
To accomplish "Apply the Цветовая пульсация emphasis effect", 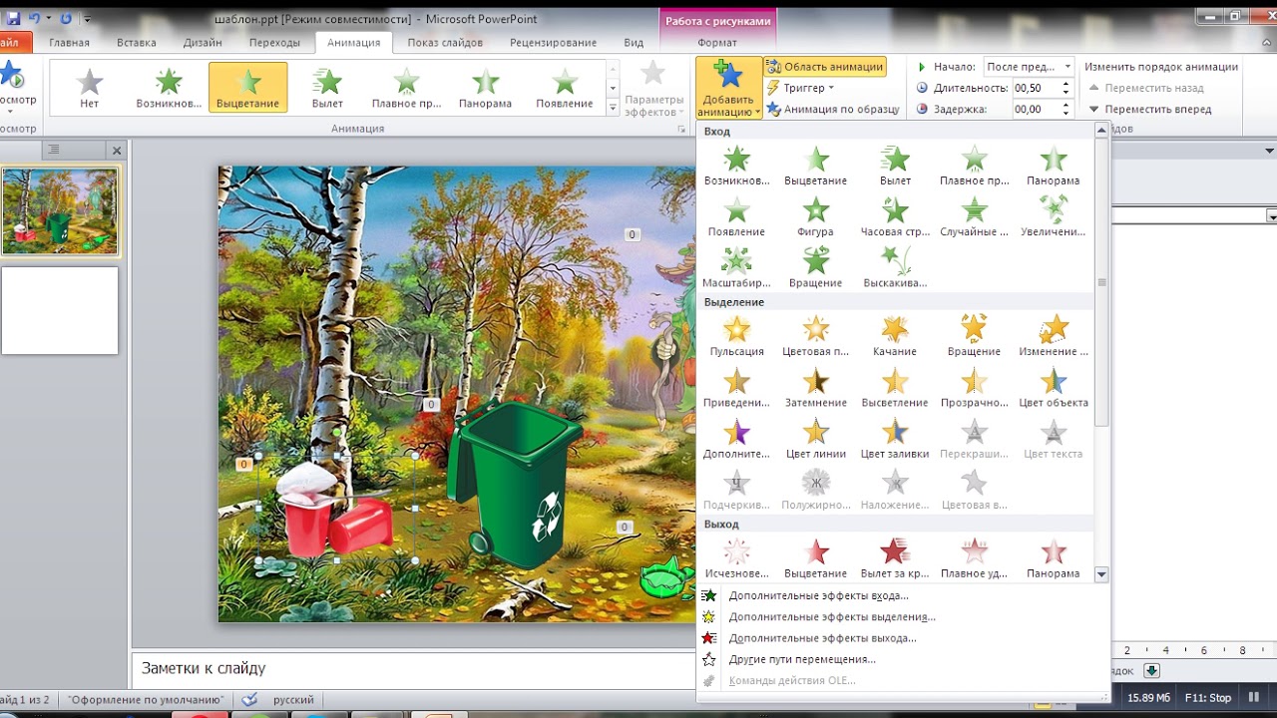I will (815, 336).
